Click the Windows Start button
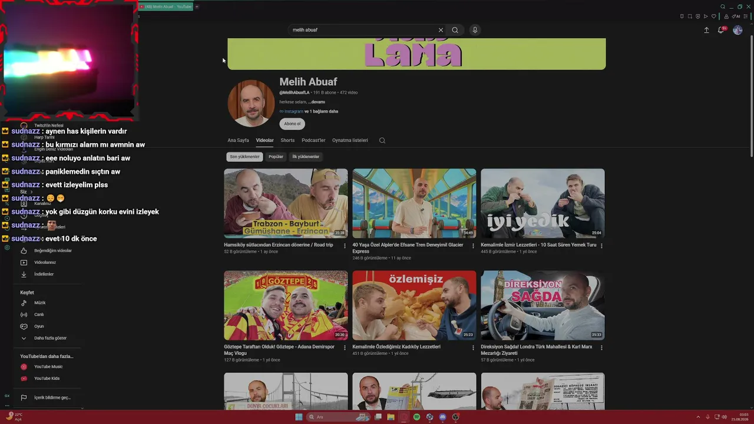This screenshot has width=754, height=424. 299,417
